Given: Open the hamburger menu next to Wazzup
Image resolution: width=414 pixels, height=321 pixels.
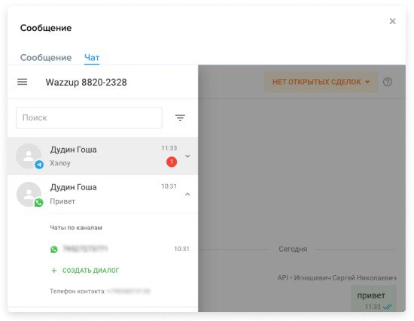Looking at the screenshot, I should click(22, 82).
